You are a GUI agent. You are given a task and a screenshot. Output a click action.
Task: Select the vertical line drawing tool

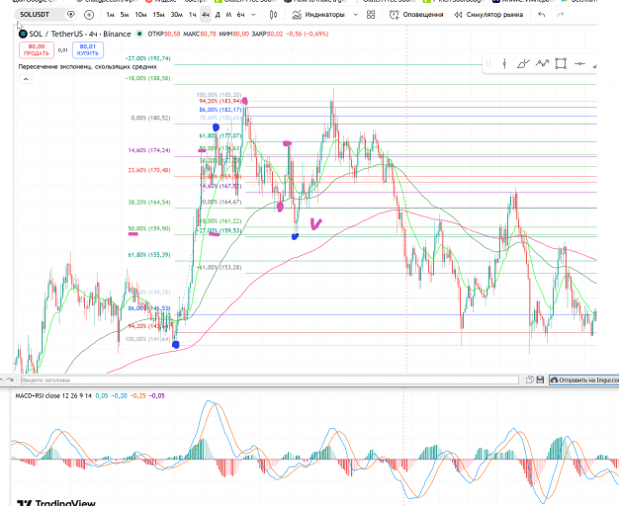click(x=504, y=64)
